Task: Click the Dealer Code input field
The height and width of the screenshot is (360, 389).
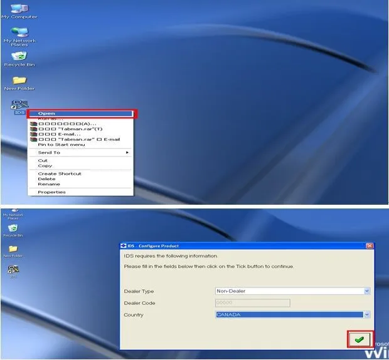Action: click(x=253, y=302)
